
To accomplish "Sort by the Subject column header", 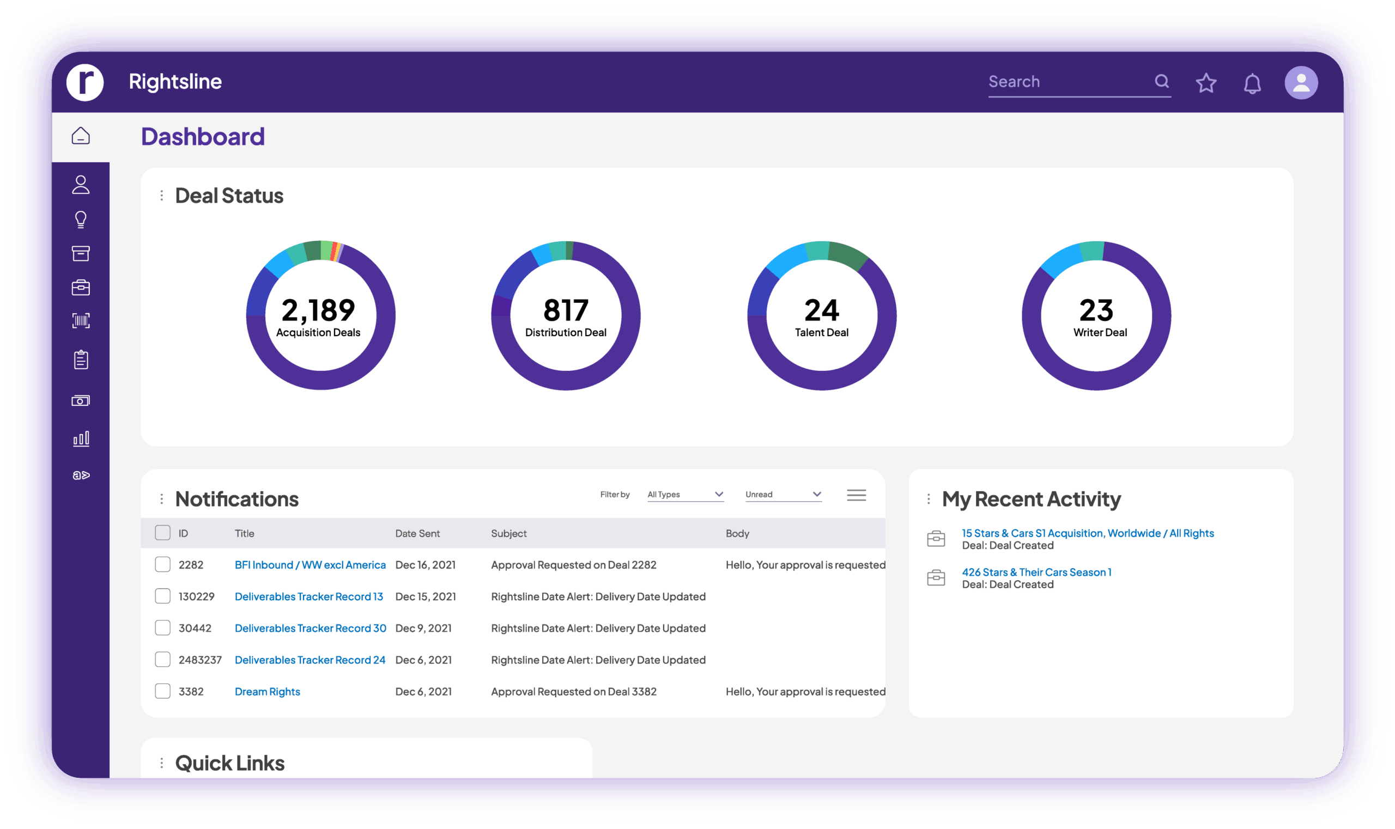I will 508,533.
